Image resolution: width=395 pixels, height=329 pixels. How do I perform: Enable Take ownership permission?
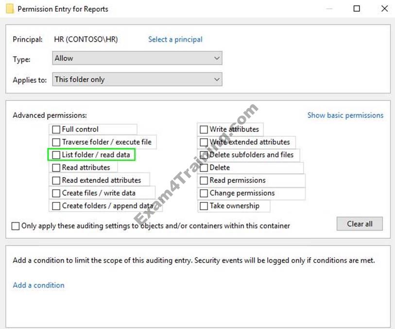coord(204,206)
